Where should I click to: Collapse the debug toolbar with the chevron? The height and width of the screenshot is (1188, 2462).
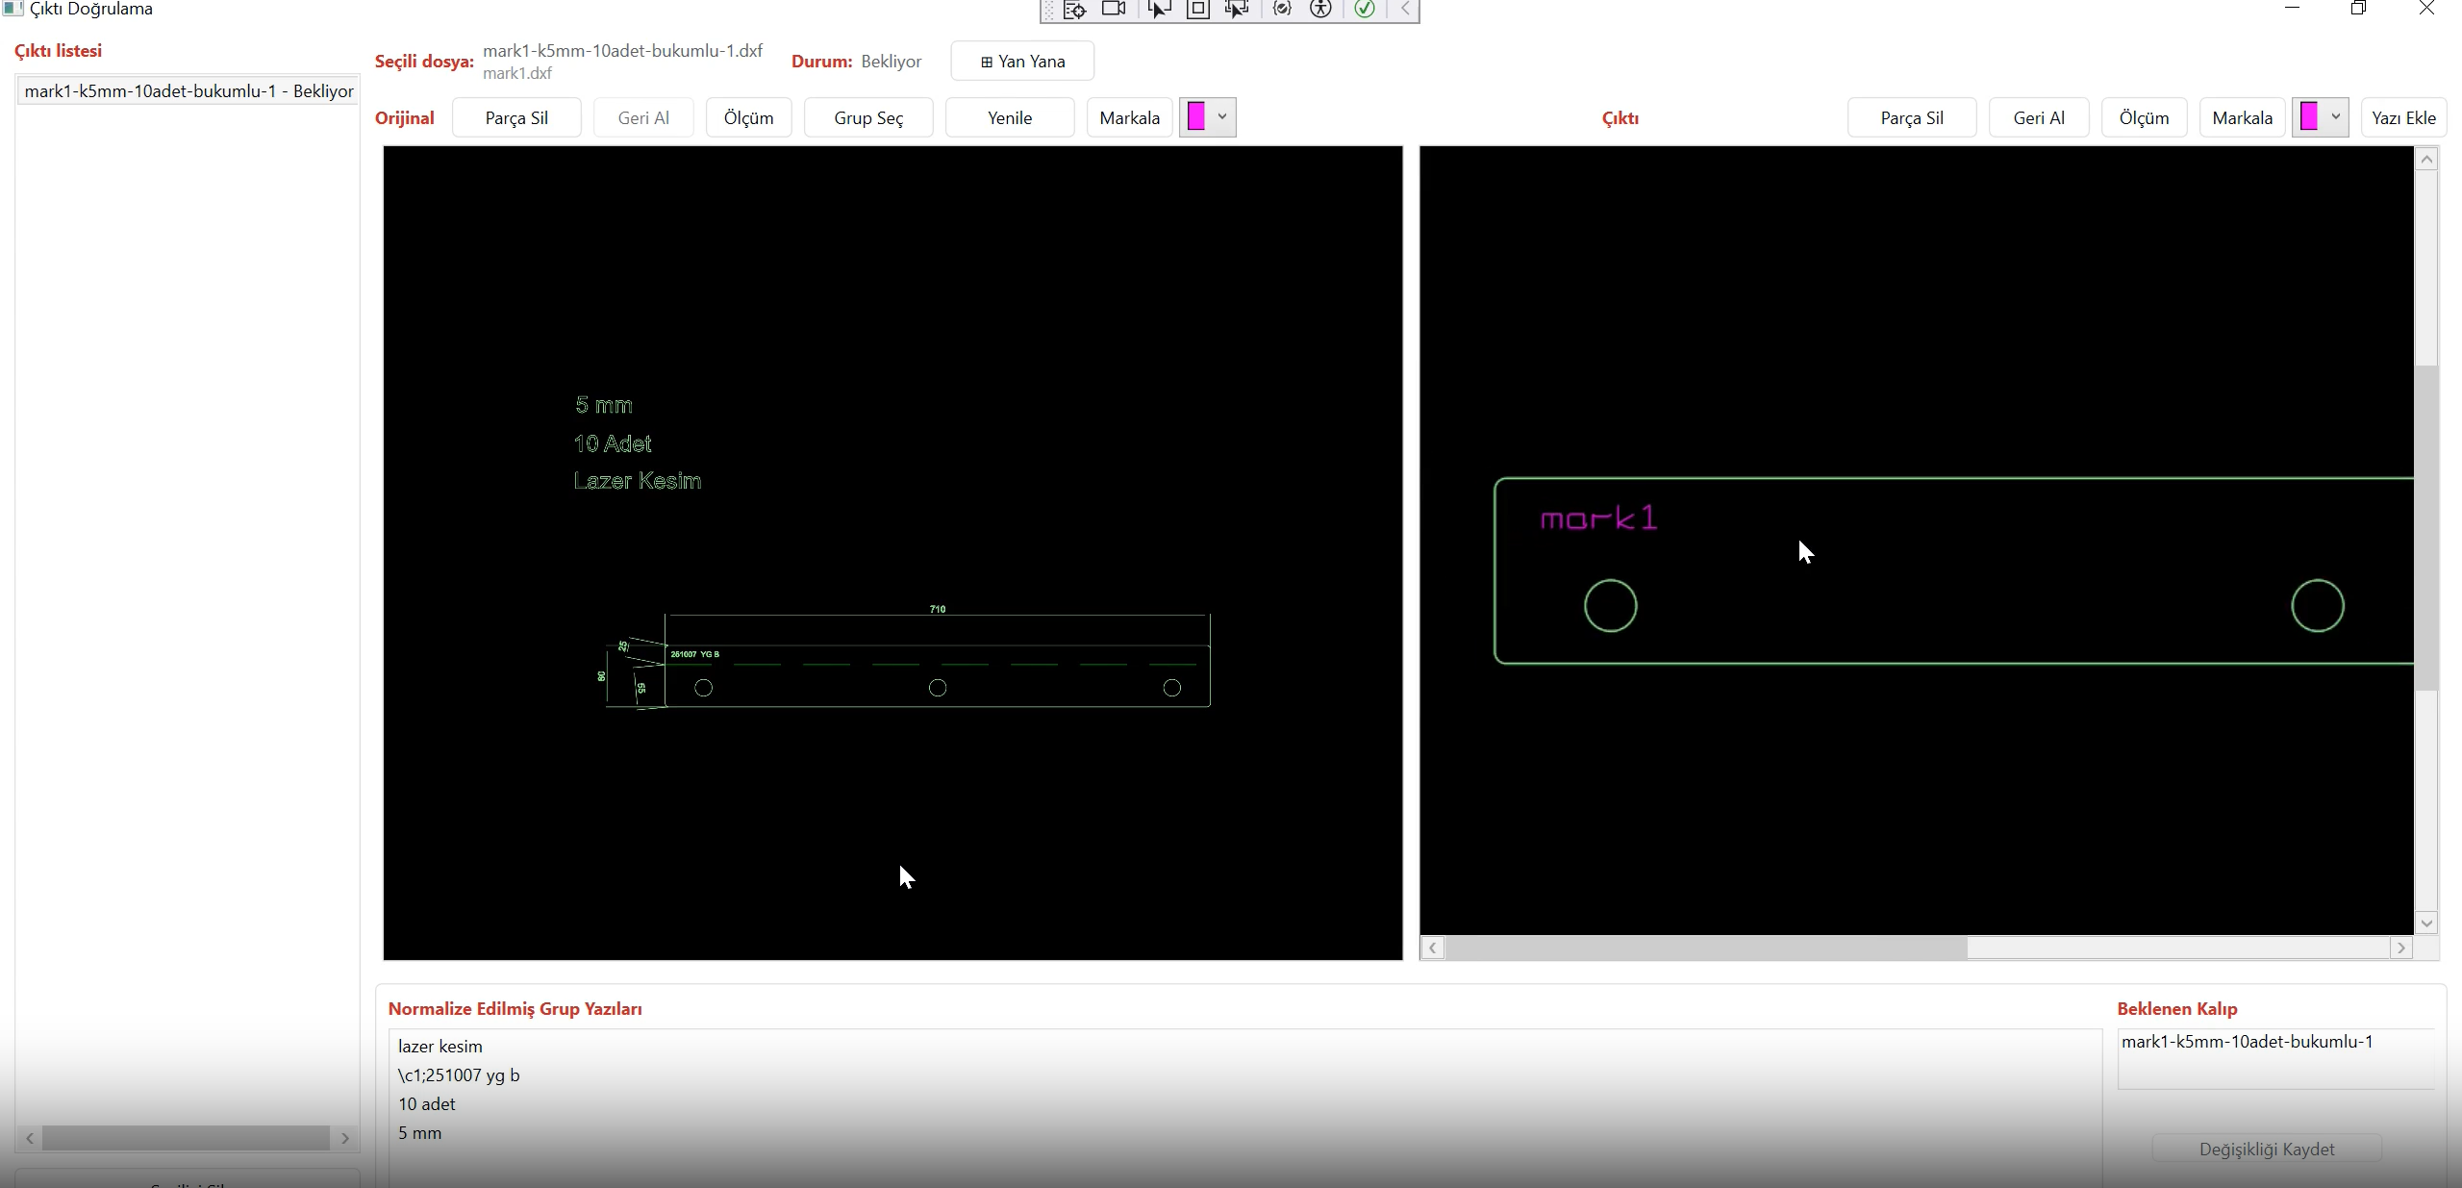1405,10
